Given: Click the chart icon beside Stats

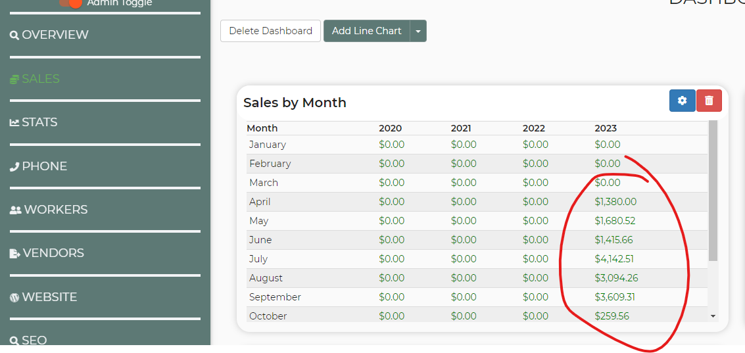Looking at the screenshot, I should point(14,122).
